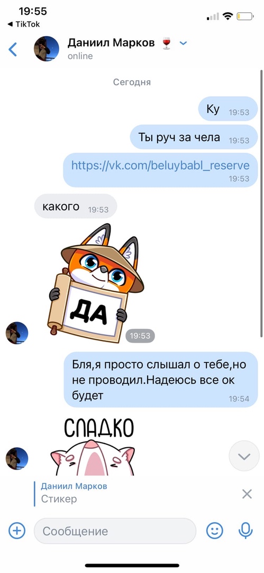Cancel the sticker reply with the X
This screenshot has height=573, width=264.
247,494
